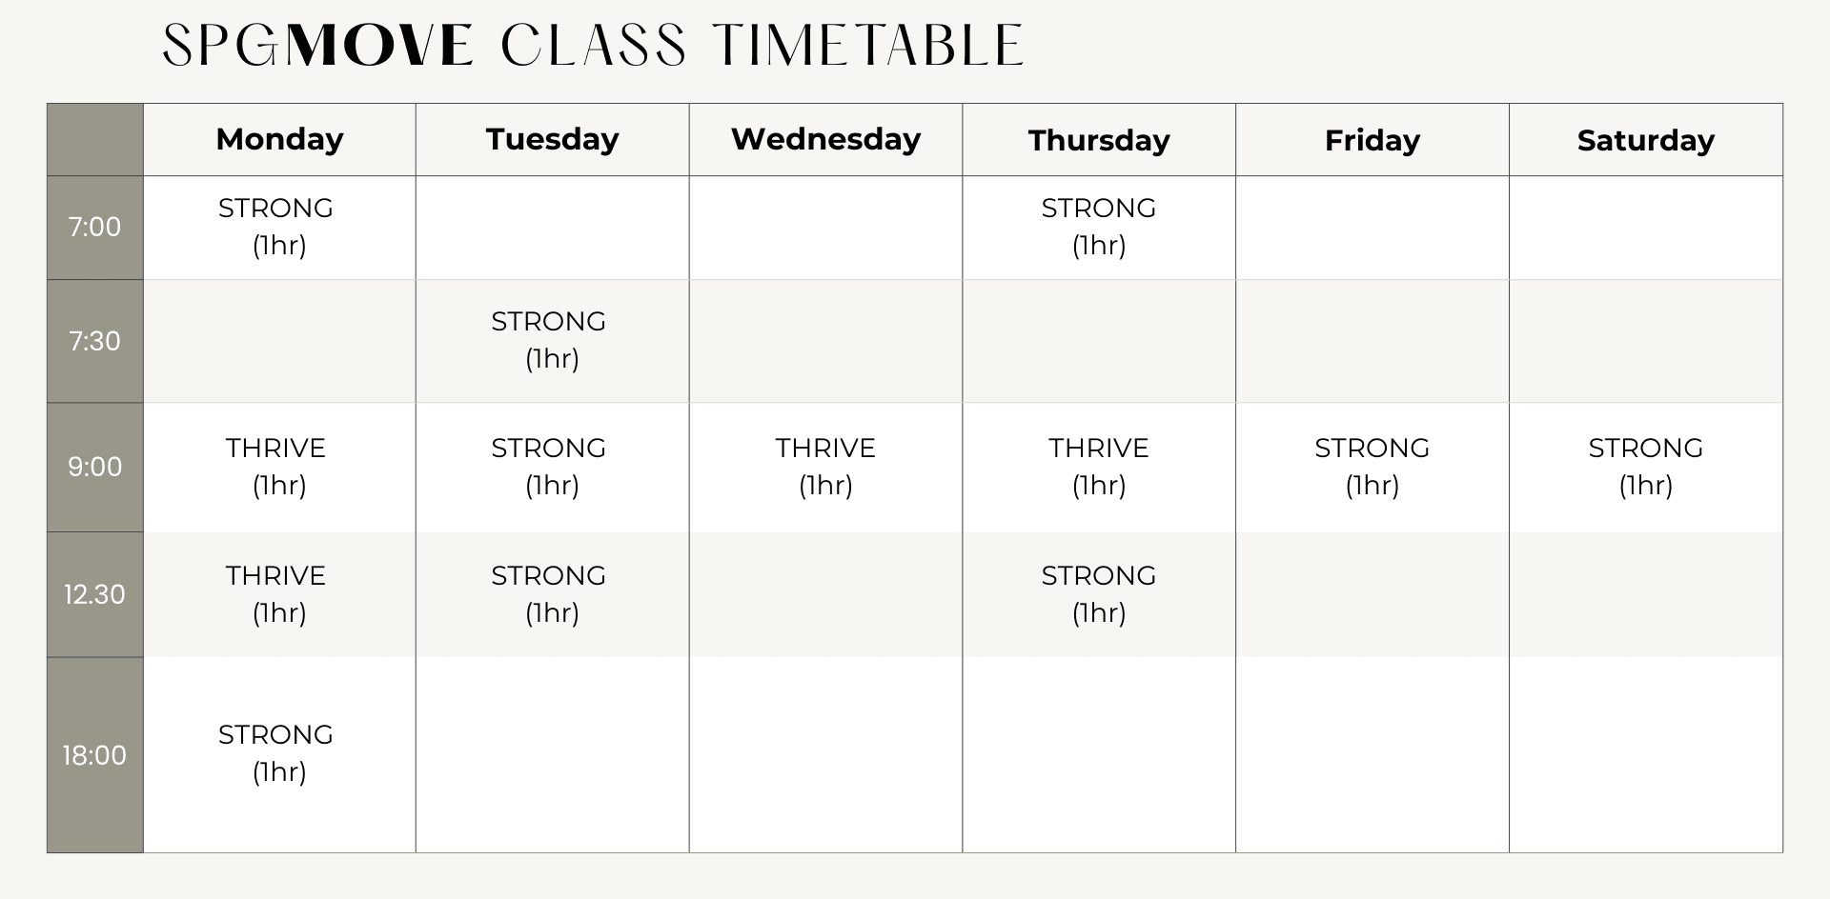This screenshot has height=899, width=1830.
Task: Select the Monday column header
Action: [x=279, y=139]
